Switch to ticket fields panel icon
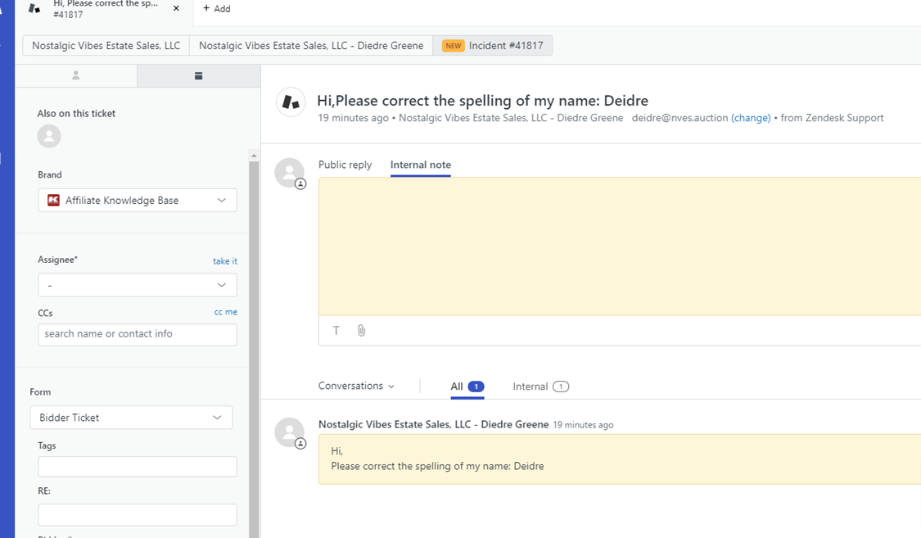 point(198,75)
